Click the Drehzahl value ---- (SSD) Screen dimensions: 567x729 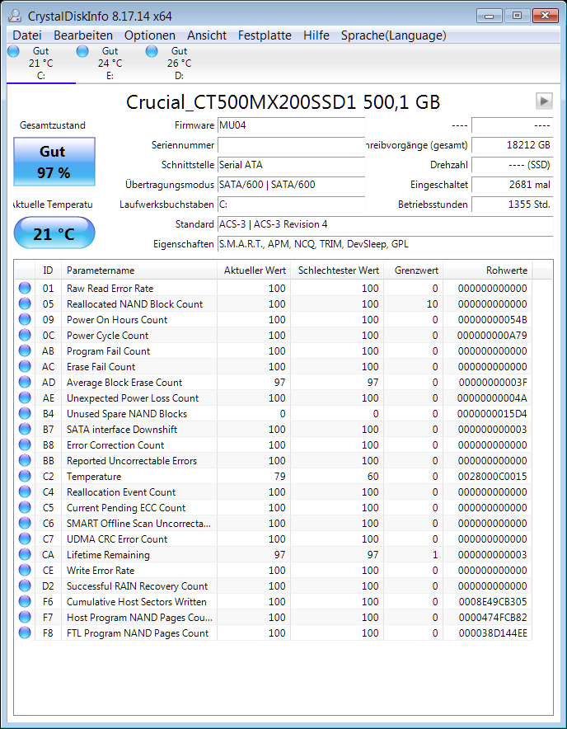tap(512, 165)
